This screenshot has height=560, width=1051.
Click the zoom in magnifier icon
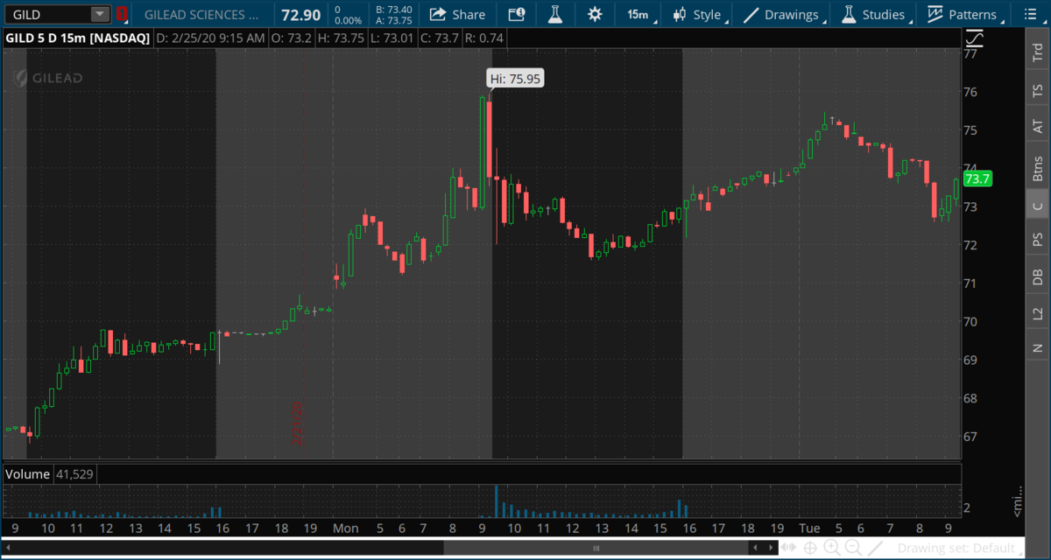tap(833, 549)
